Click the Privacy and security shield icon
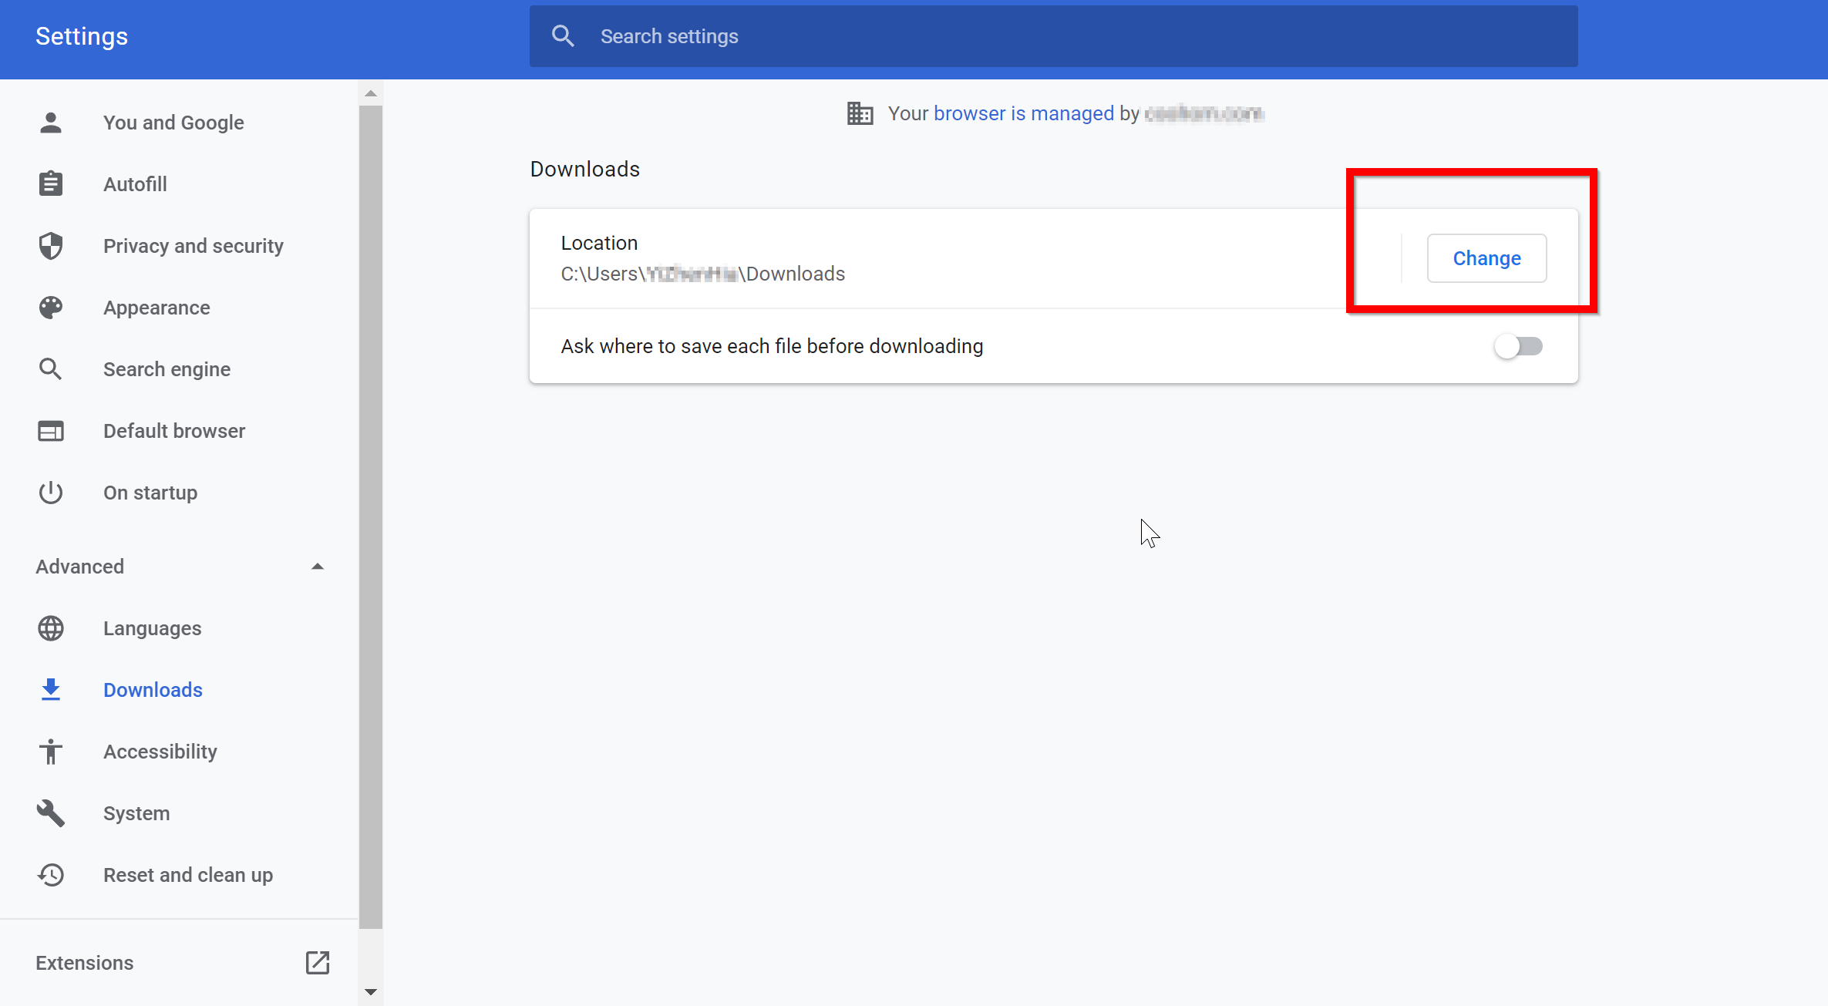 (x=51, y=246)
